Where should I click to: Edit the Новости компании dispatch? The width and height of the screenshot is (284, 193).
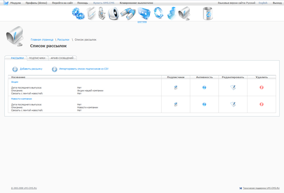[x=233, y=104]
